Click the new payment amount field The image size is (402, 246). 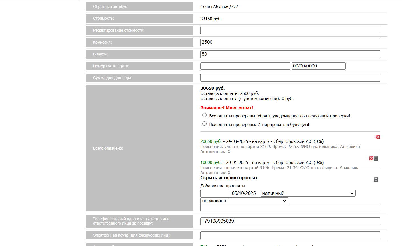click(215, 193)
